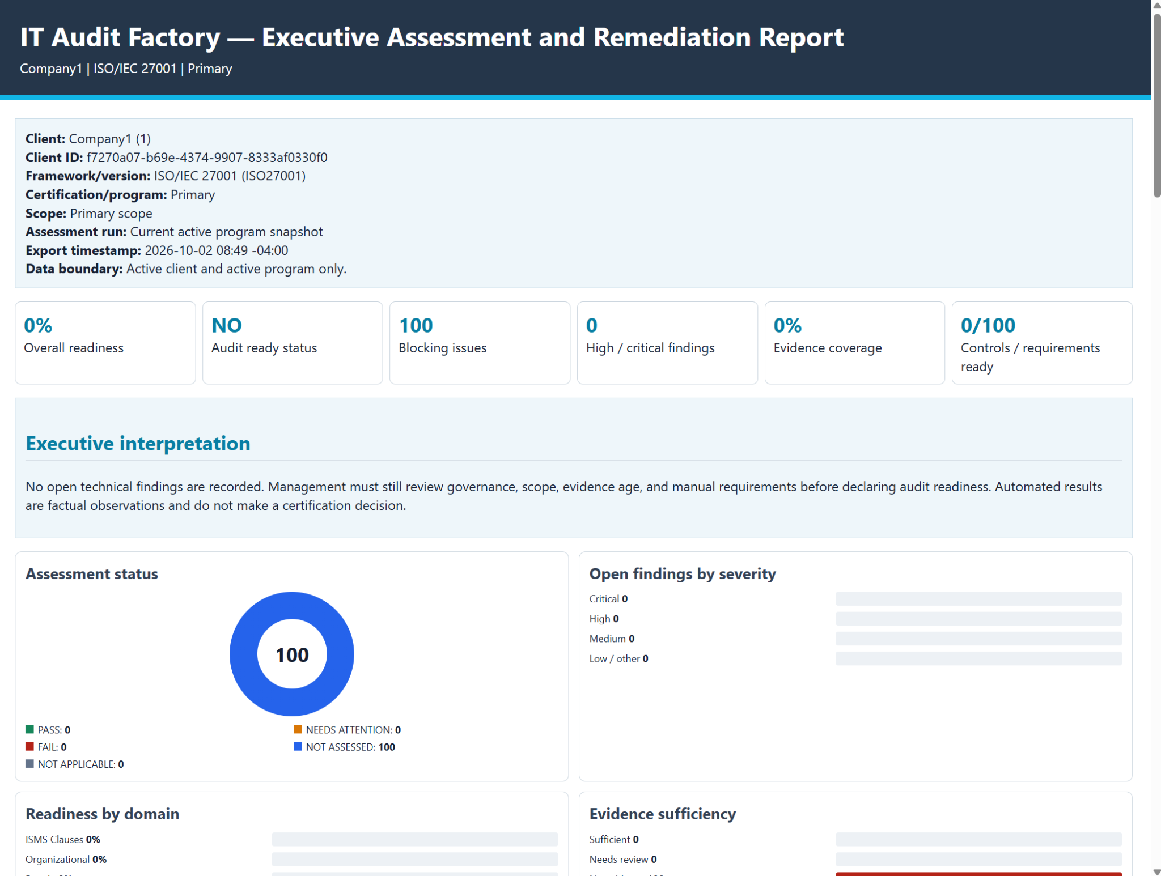Click the Blocking issues 100 card
Screen dimensions: 1161x876
click(x=480, y=343)
